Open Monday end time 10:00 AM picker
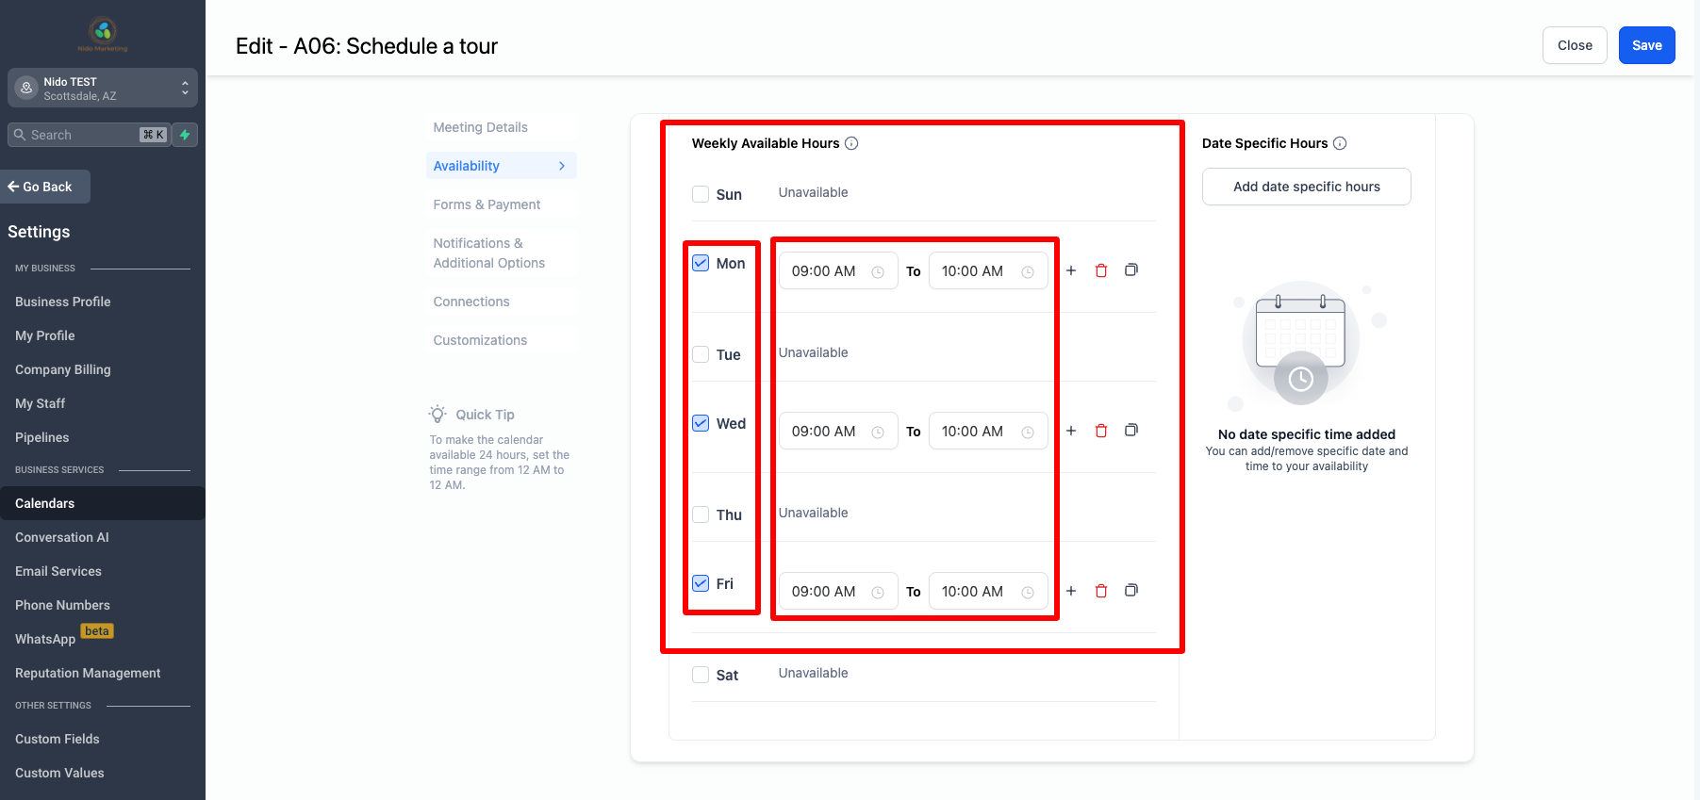1700x800 pixels. coord(988,271)
